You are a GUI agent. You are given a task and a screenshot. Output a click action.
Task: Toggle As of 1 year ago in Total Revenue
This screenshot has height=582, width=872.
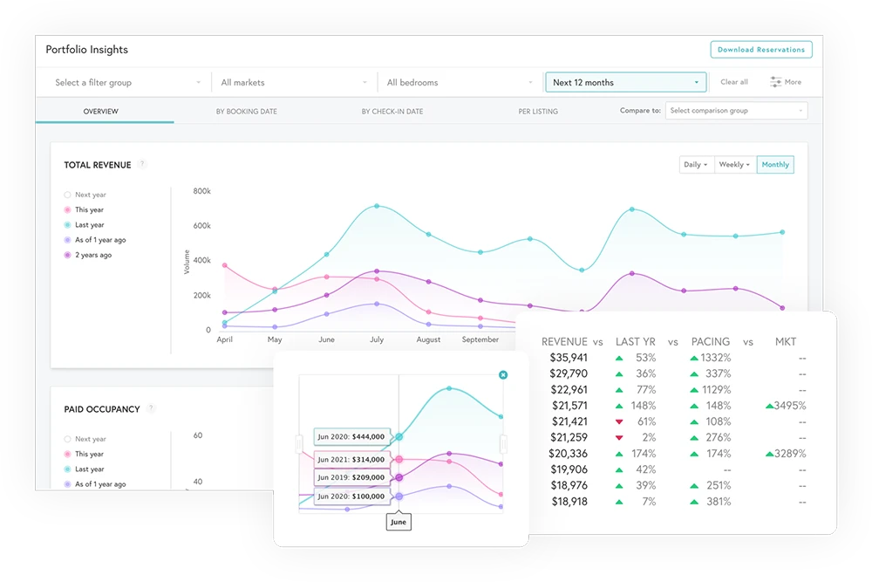[95, 240]
